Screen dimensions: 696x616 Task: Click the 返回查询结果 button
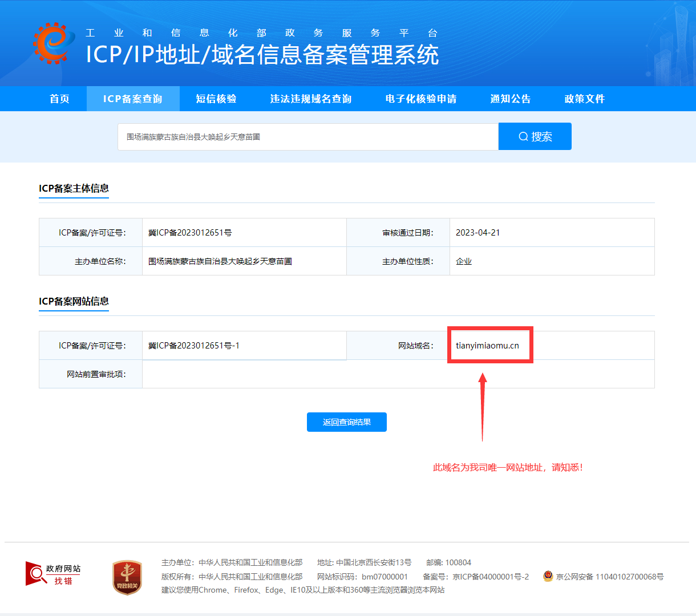(346, 422)
